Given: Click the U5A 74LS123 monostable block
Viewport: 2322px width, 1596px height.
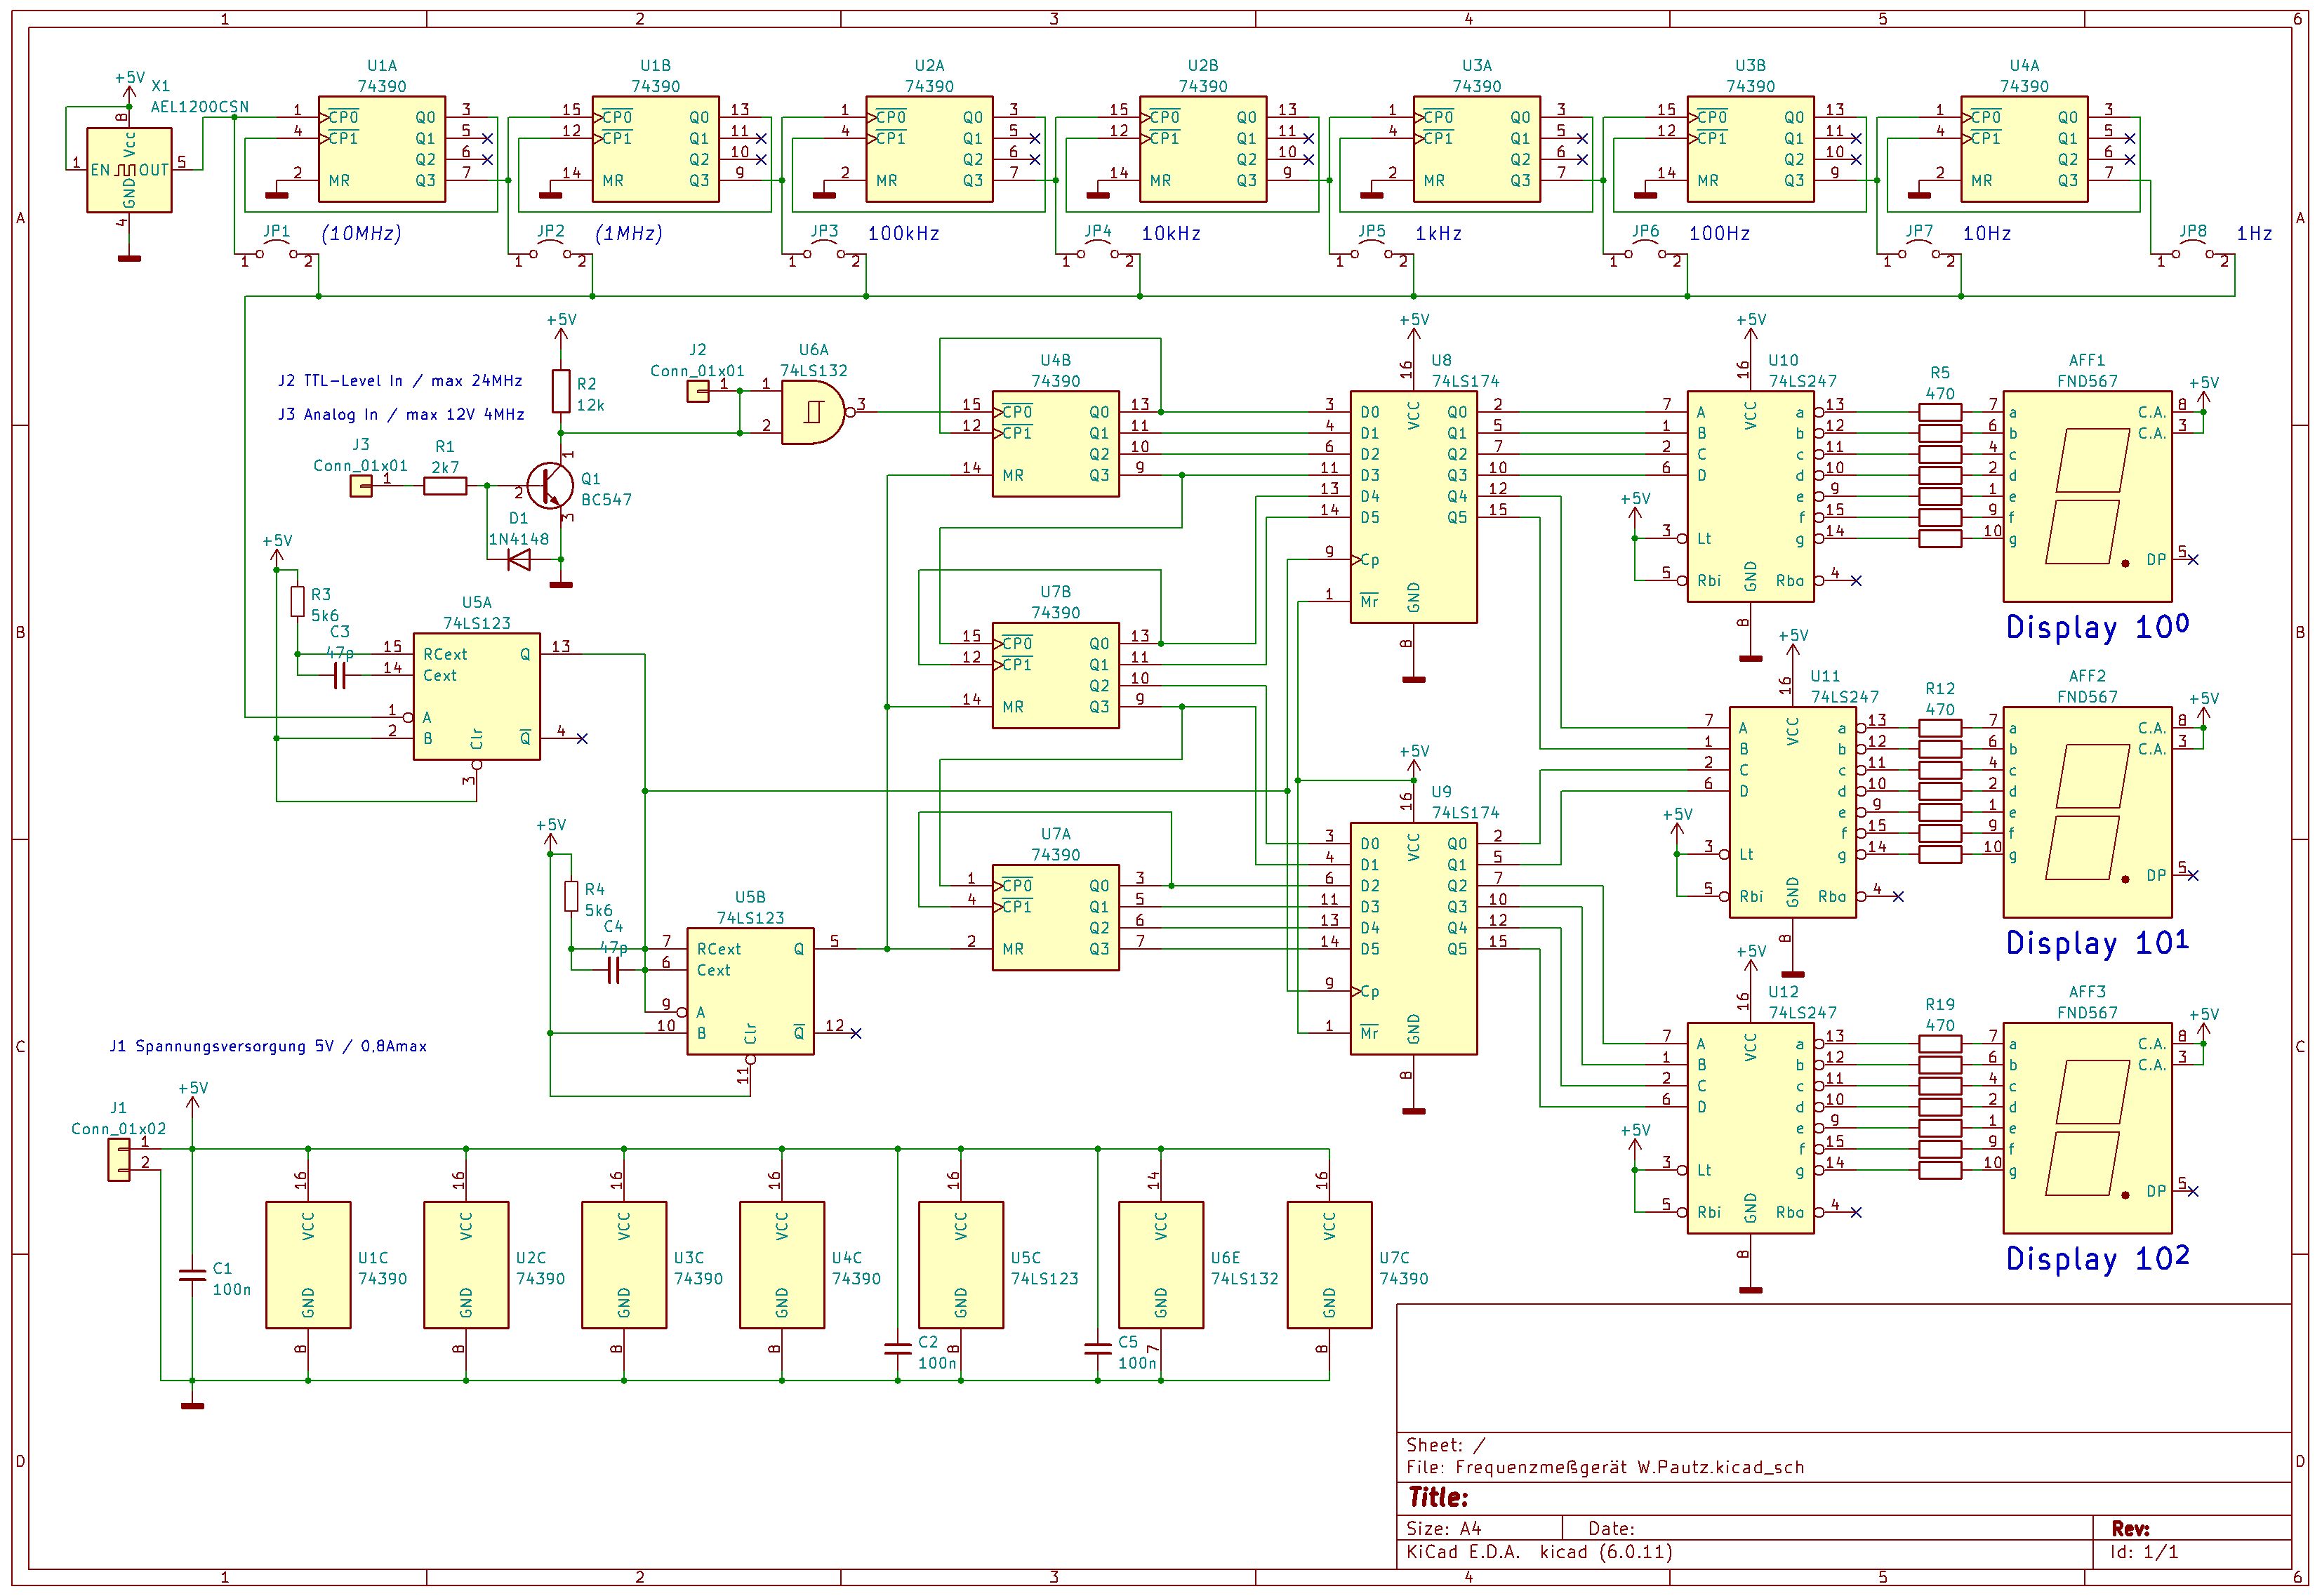Looking at the screenshot, I should (x=477, y=696).
